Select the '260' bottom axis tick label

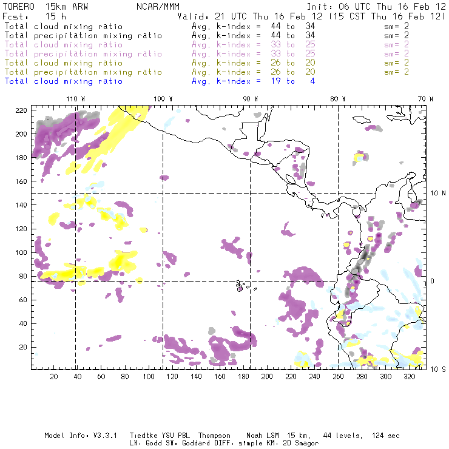coord(338,377)
